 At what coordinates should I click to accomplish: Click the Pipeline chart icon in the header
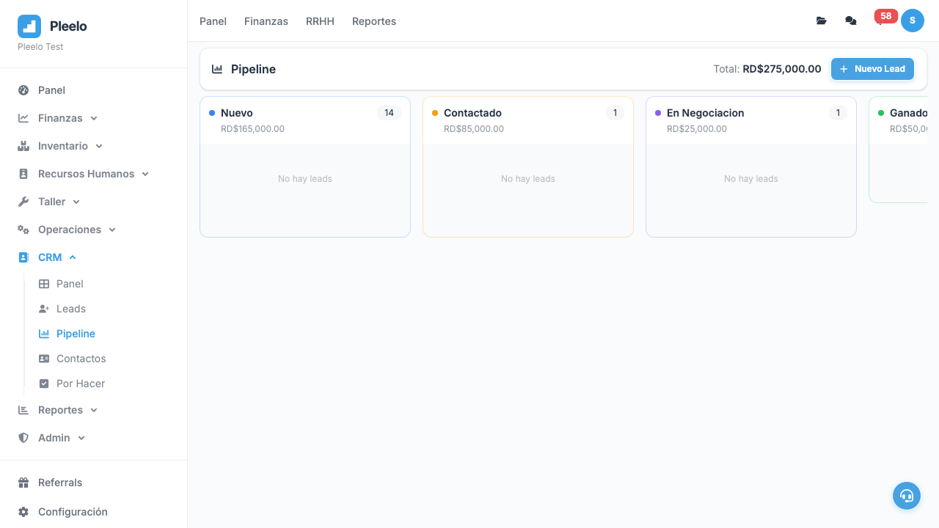pos(216,68)
